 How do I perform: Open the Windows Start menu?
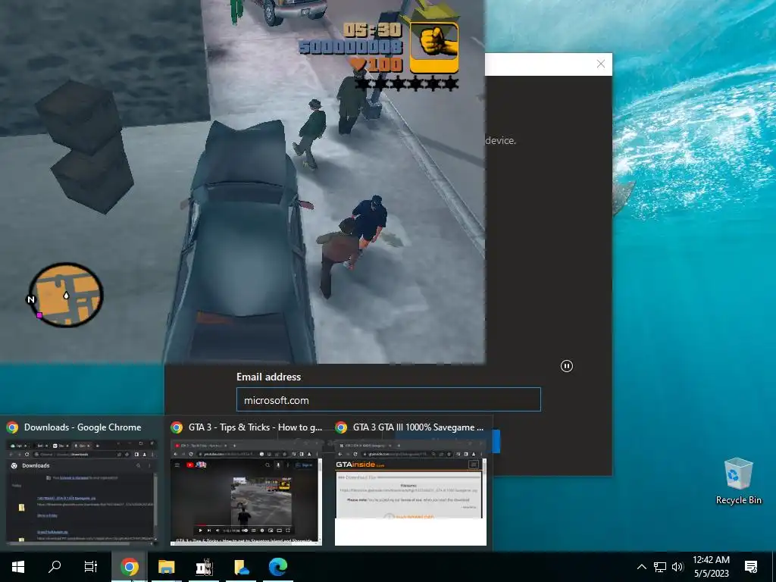18,567
